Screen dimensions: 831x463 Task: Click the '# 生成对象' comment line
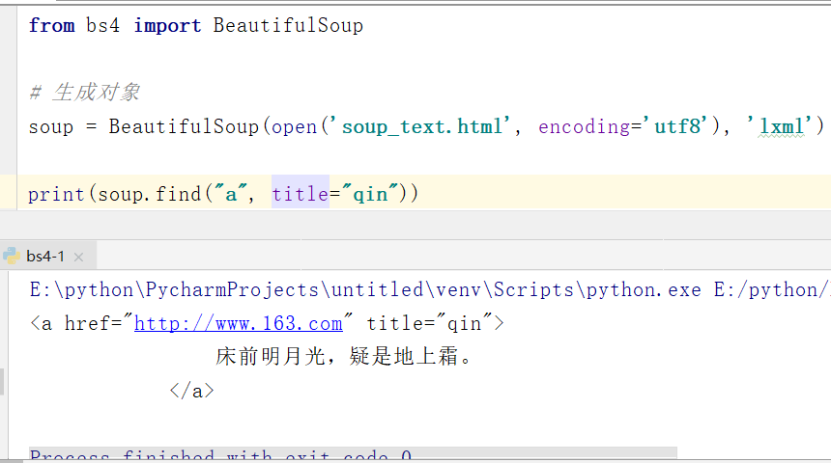[x=85, y=92]
